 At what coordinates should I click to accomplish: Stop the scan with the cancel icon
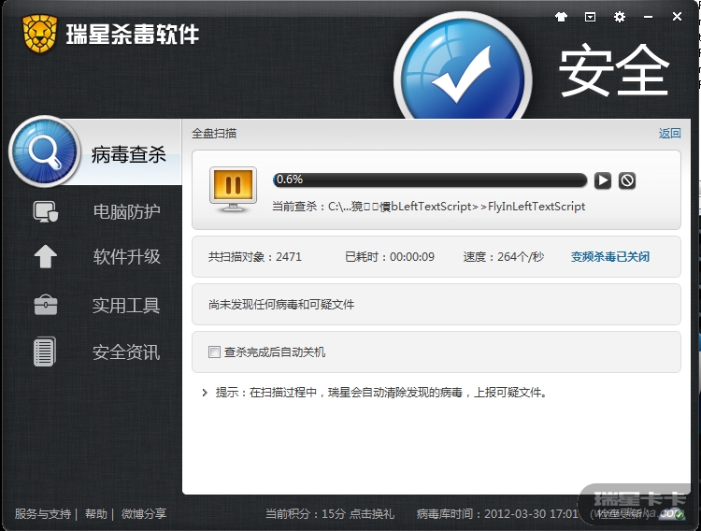[x=627, y=180]
